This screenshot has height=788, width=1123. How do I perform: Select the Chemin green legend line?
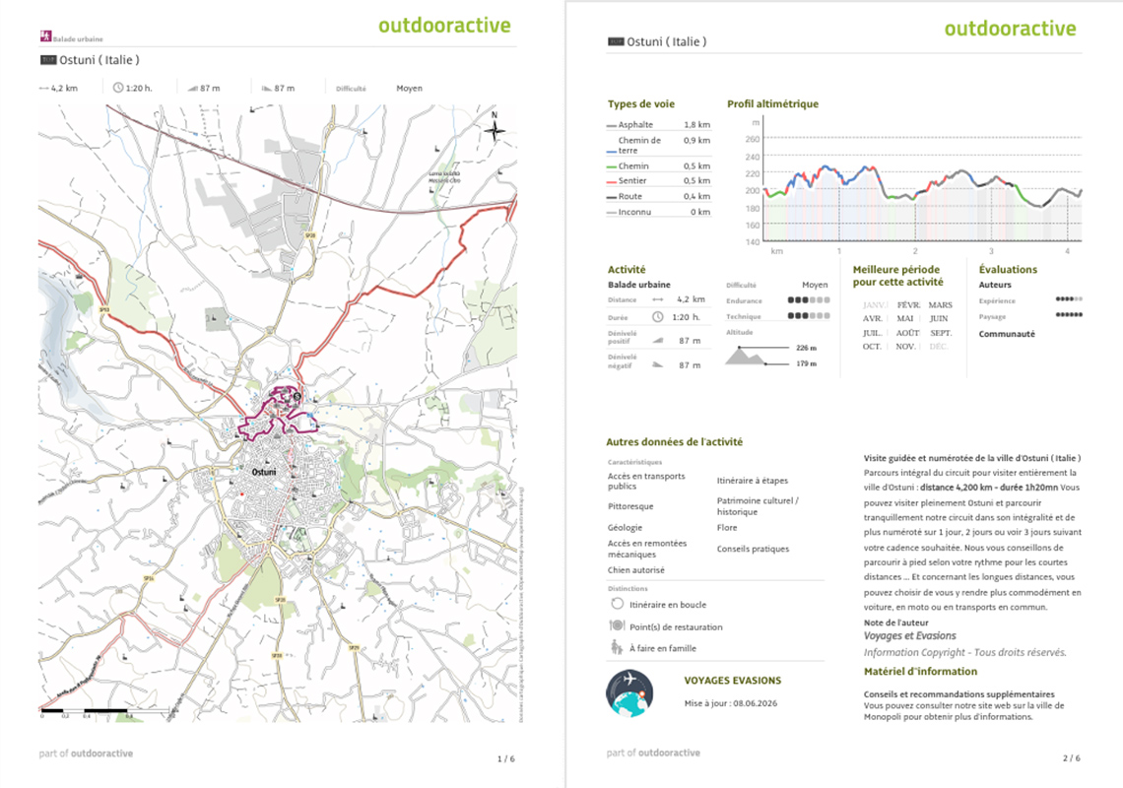point(611,166)
